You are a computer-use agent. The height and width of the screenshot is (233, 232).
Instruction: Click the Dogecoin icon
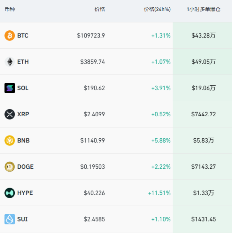pos(9,167)
